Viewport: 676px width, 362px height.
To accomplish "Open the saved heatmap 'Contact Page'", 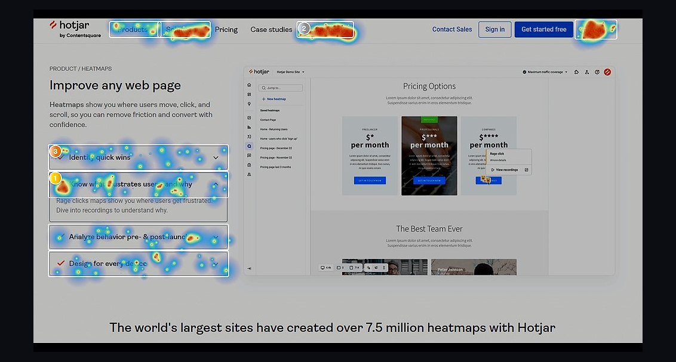I will (268, 120).
